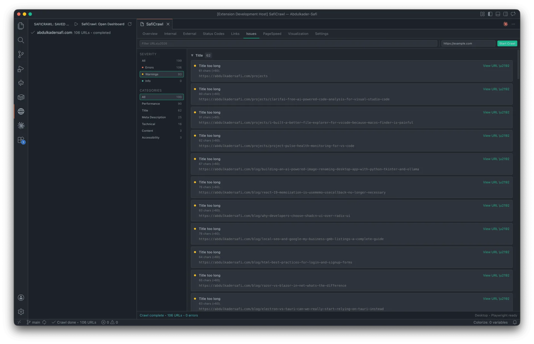Select the Content category filter
Image resolution: width=534 pixels, height=344 pixels.
(162, 131)
